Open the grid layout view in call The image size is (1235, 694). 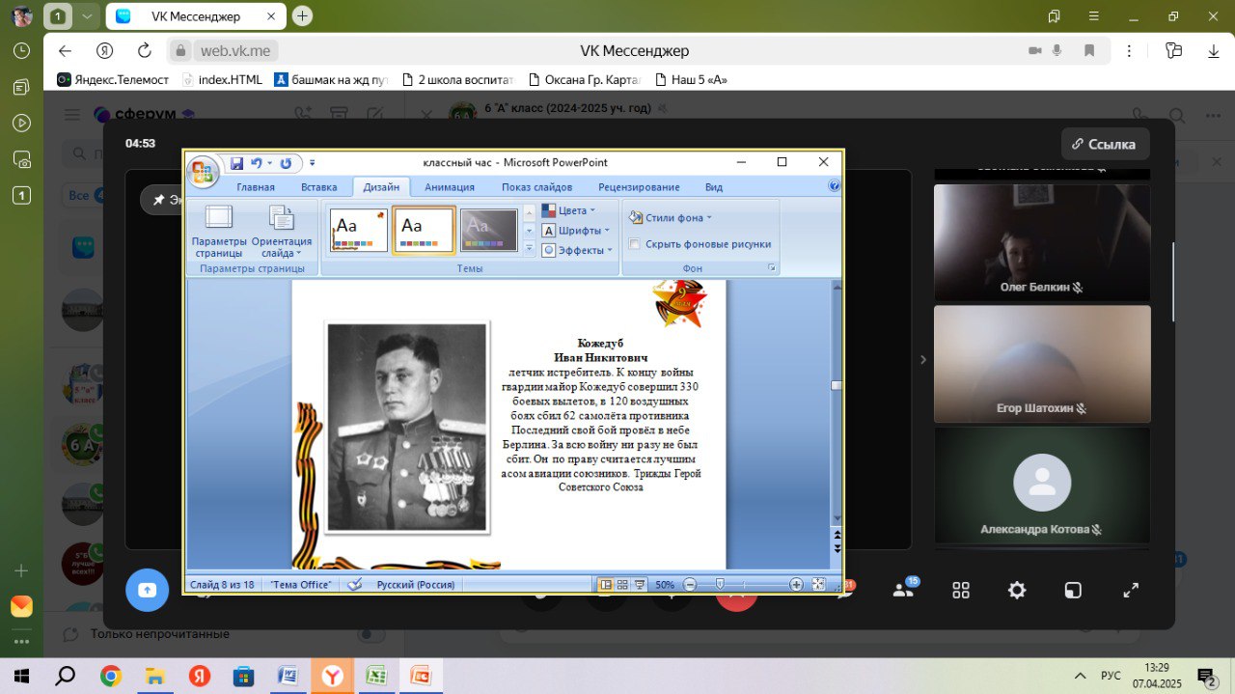961,590
